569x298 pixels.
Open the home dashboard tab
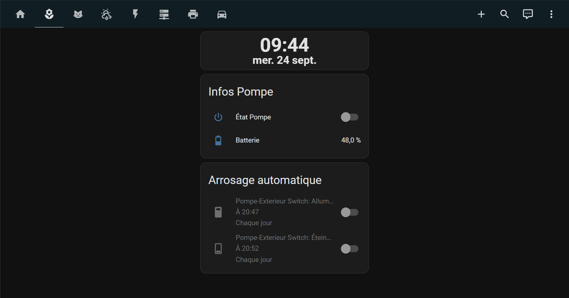20,14
